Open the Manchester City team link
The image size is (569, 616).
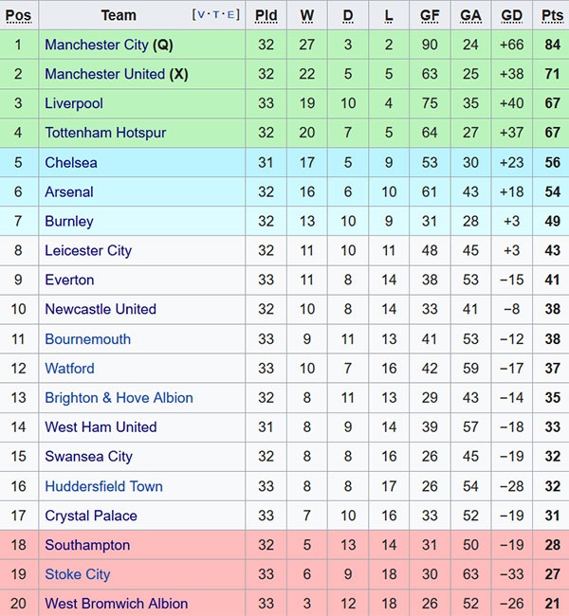pyautogui.click(x=97, y=45)
